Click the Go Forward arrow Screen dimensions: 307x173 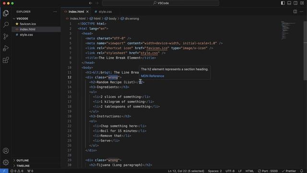tap(97, 3)
